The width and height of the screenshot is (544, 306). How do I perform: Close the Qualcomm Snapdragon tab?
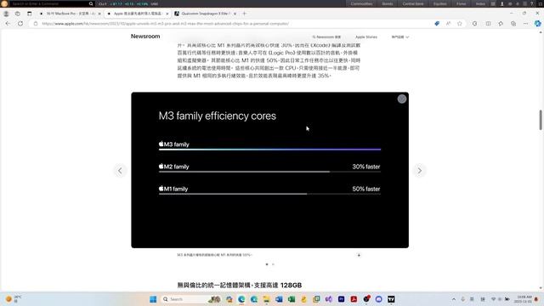tap(235, 14)
